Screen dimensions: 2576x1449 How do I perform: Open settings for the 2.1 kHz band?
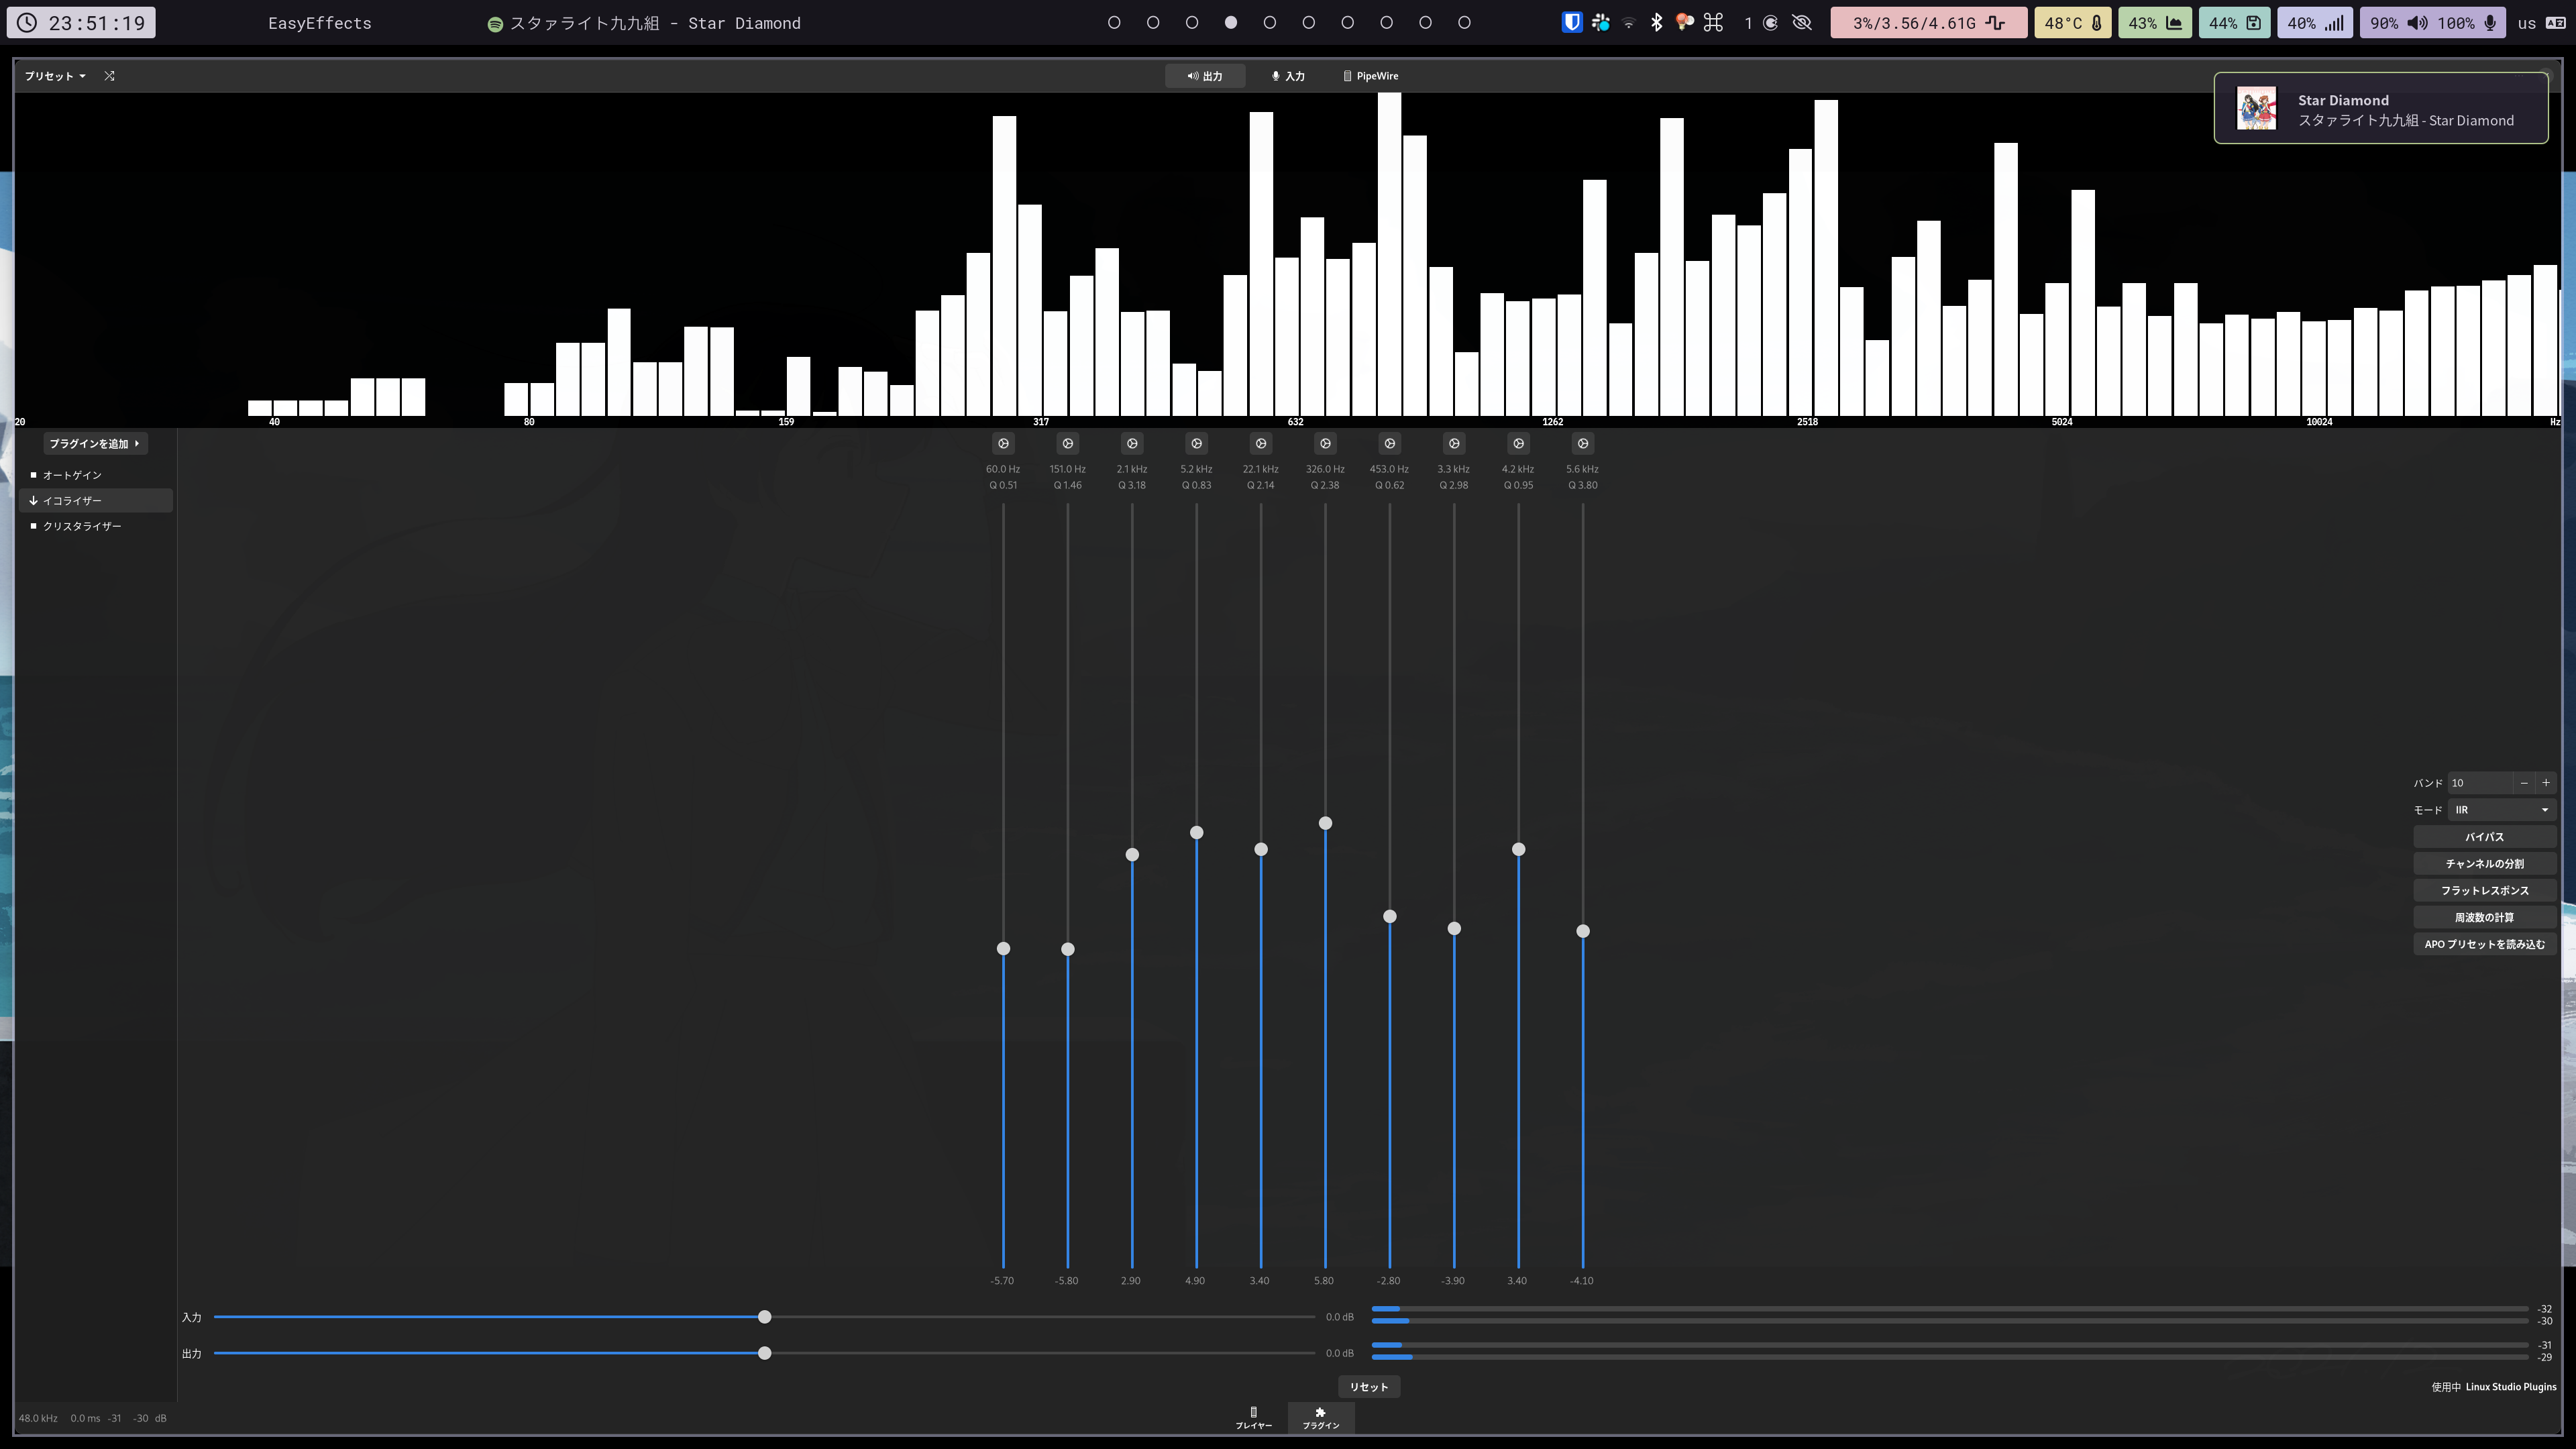tap(1132, 443)
